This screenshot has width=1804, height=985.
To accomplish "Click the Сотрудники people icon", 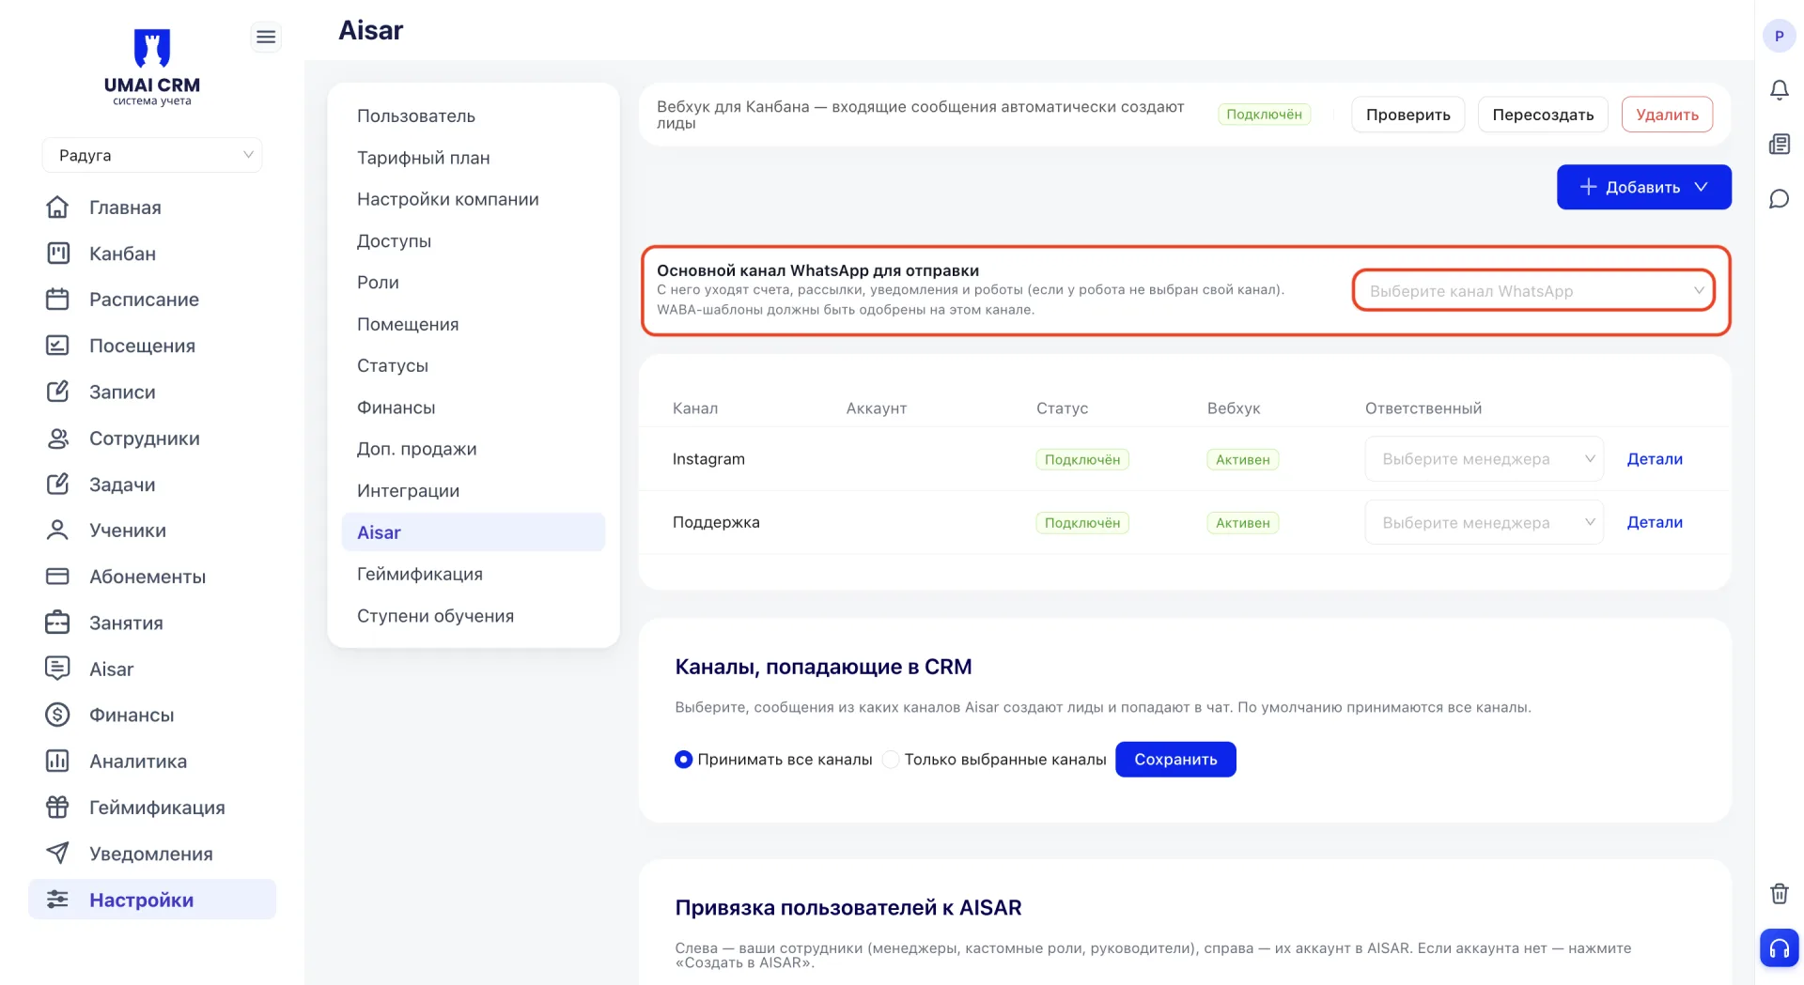I will tap(57, 438).
